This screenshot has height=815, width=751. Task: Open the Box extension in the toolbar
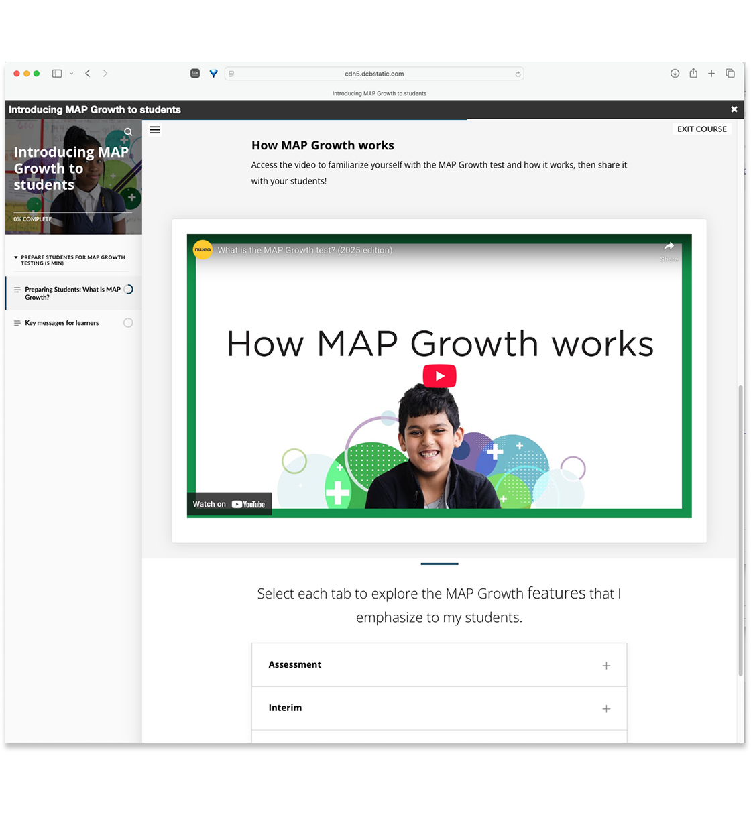point(194,73)
